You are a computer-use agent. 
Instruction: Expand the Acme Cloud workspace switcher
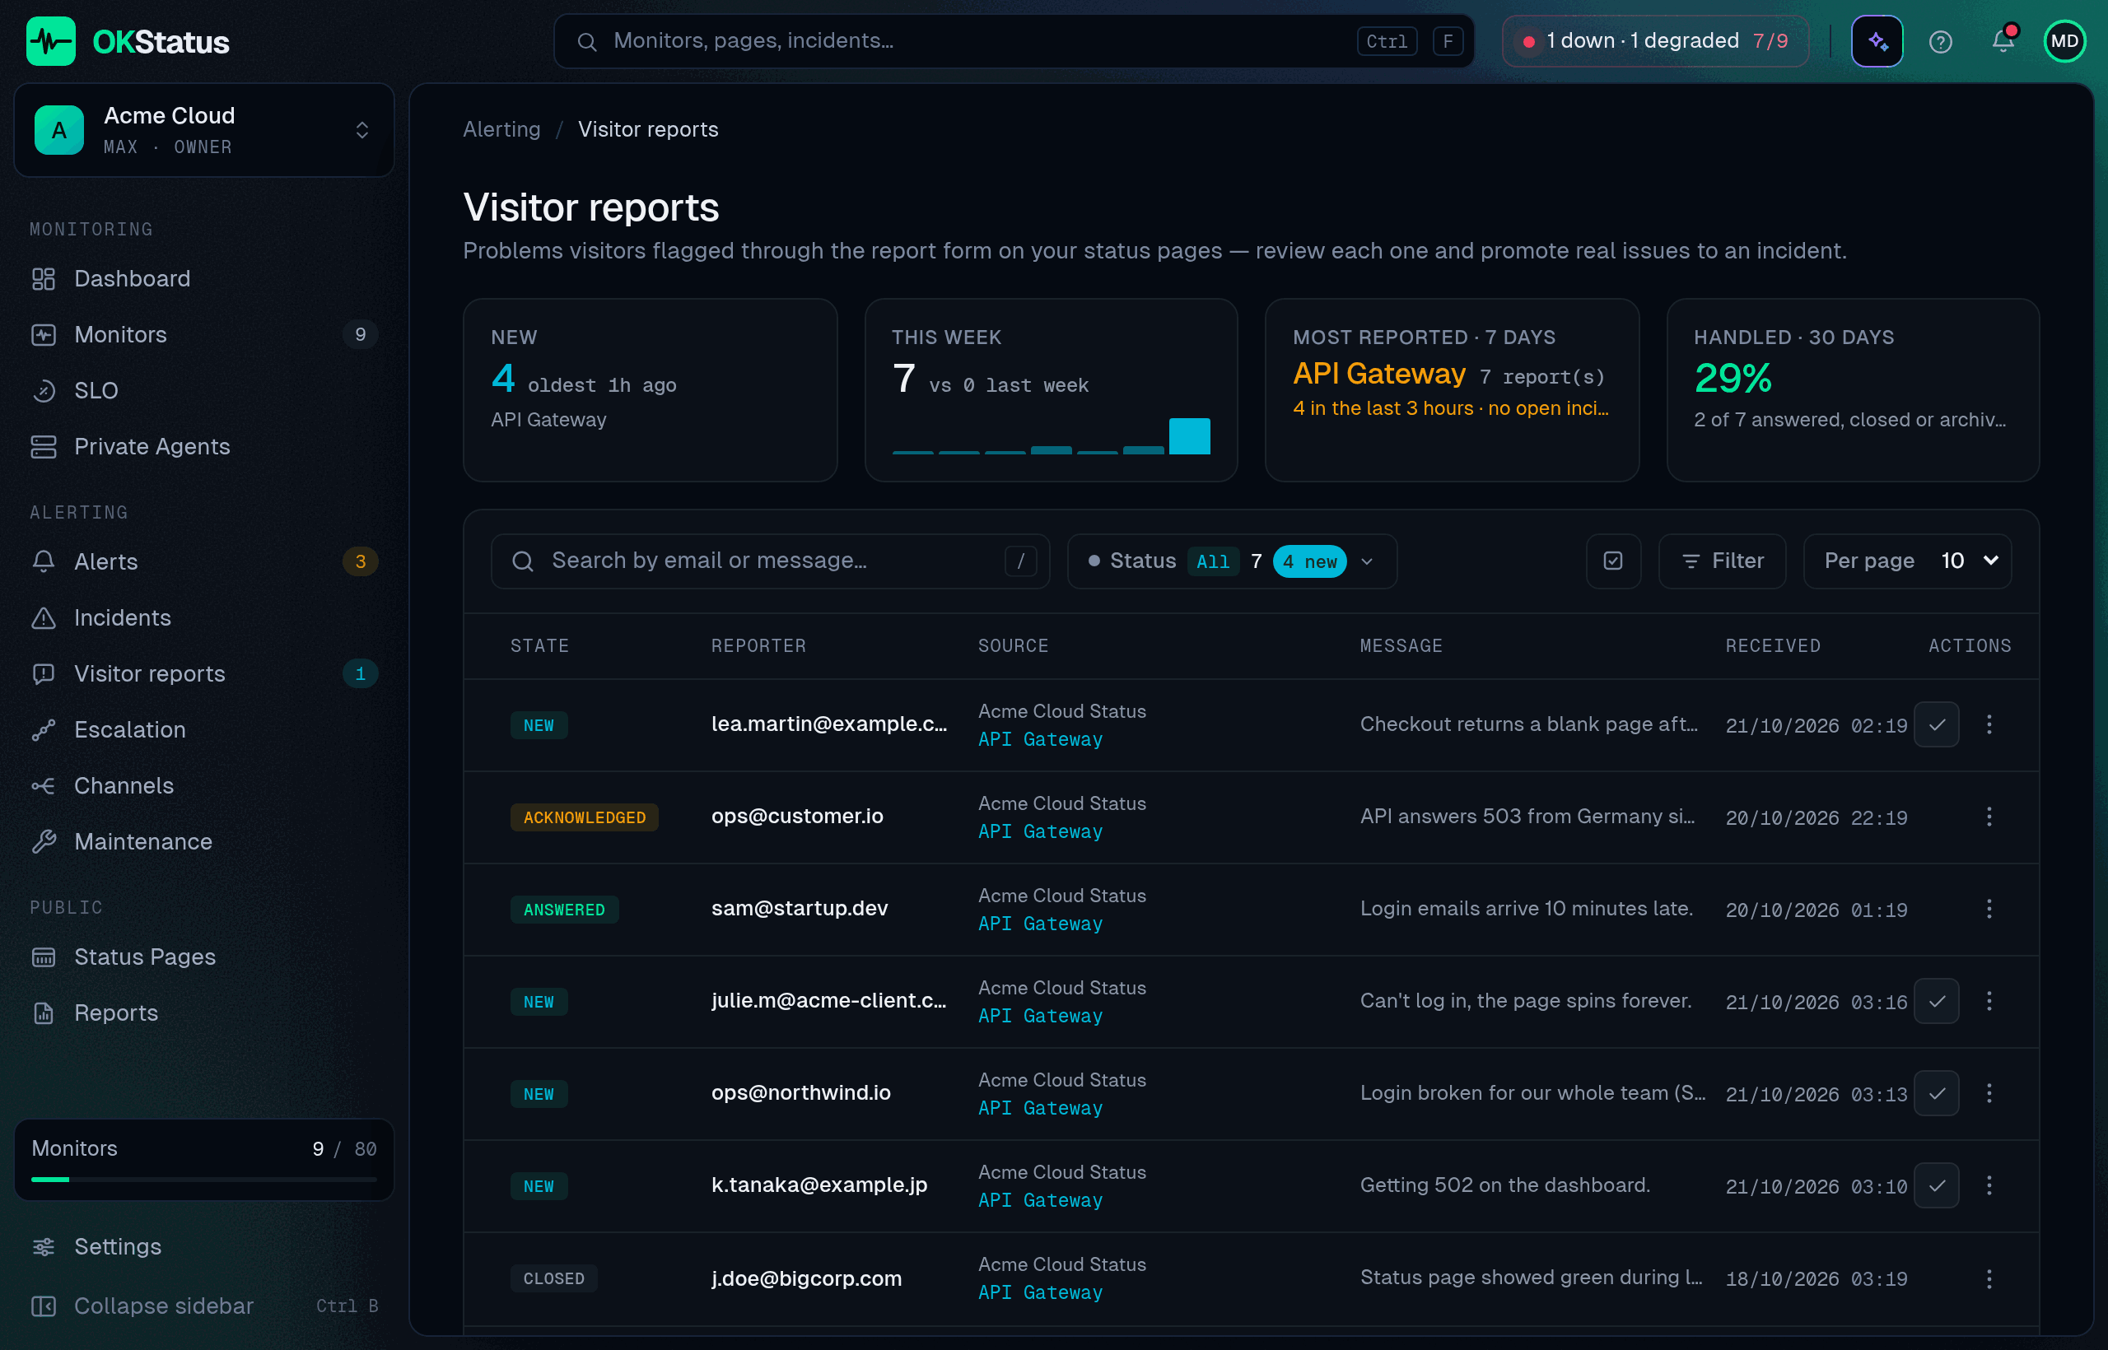204,131
